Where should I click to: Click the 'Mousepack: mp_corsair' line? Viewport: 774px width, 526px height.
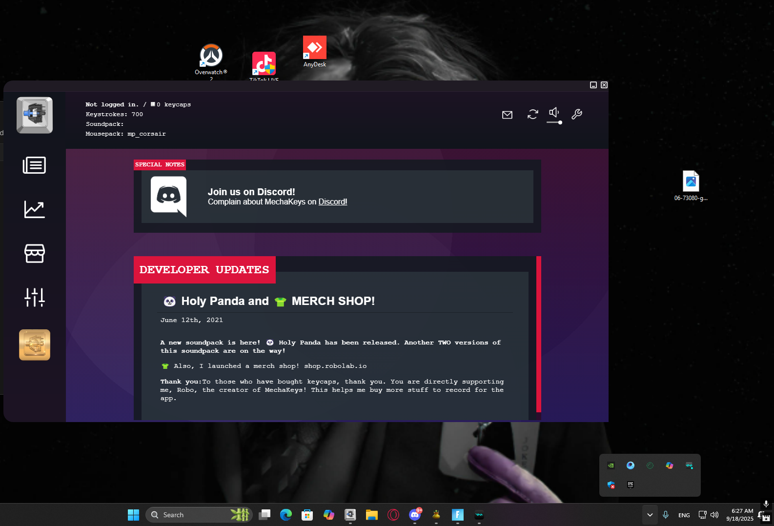(126, 134)
